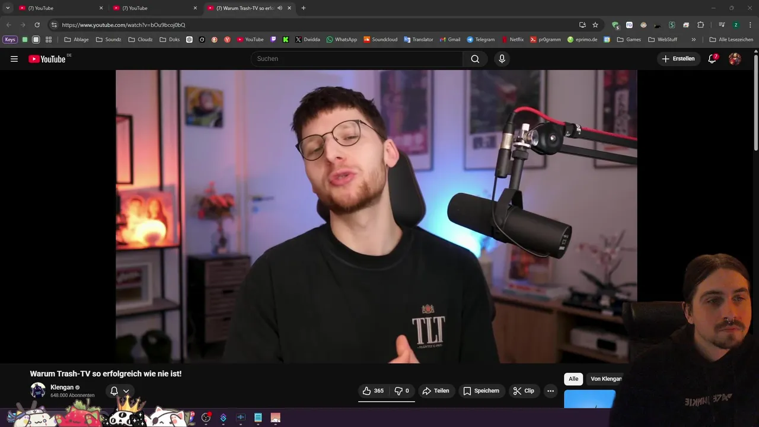The image size is (759, 427).
Task: Open YouTube bookmark in bookmarks bar
Action: tap(250, 40)
